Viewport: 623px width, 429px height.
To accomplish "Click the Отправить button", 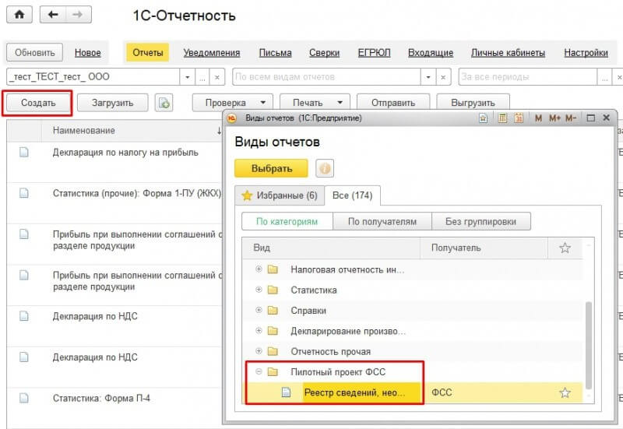I will pos(393,103).
